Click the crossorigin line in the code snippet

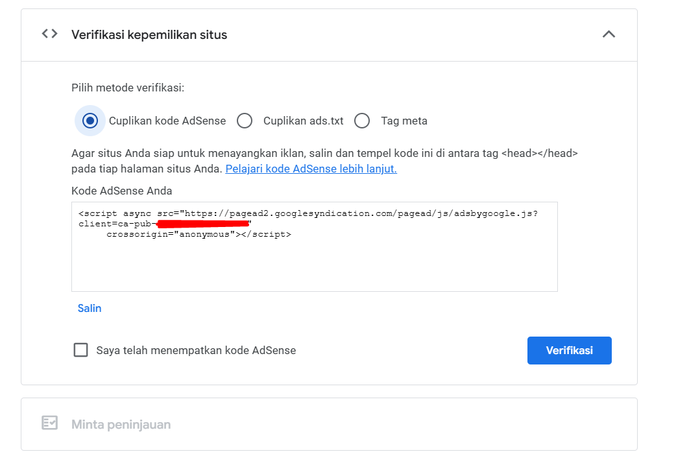199,234
